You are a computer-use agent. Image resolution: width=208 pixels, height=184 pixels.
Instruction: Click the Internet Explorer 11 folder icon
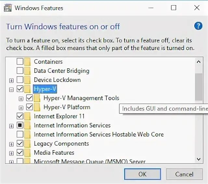[x=28, y=116]
